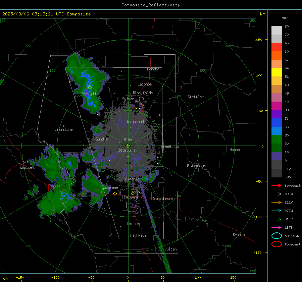302x282 pixels.
Task: Click the cyan current ellipse legend icon
Action: tap(276, 236)
